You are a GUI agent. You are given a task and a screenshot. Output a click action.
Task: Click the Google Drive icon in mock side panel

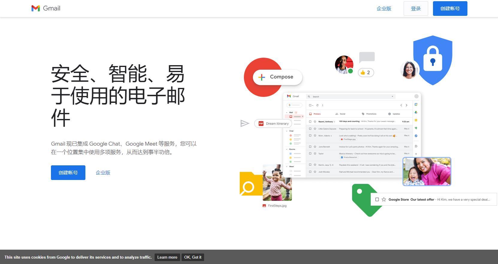click(416, 112)
